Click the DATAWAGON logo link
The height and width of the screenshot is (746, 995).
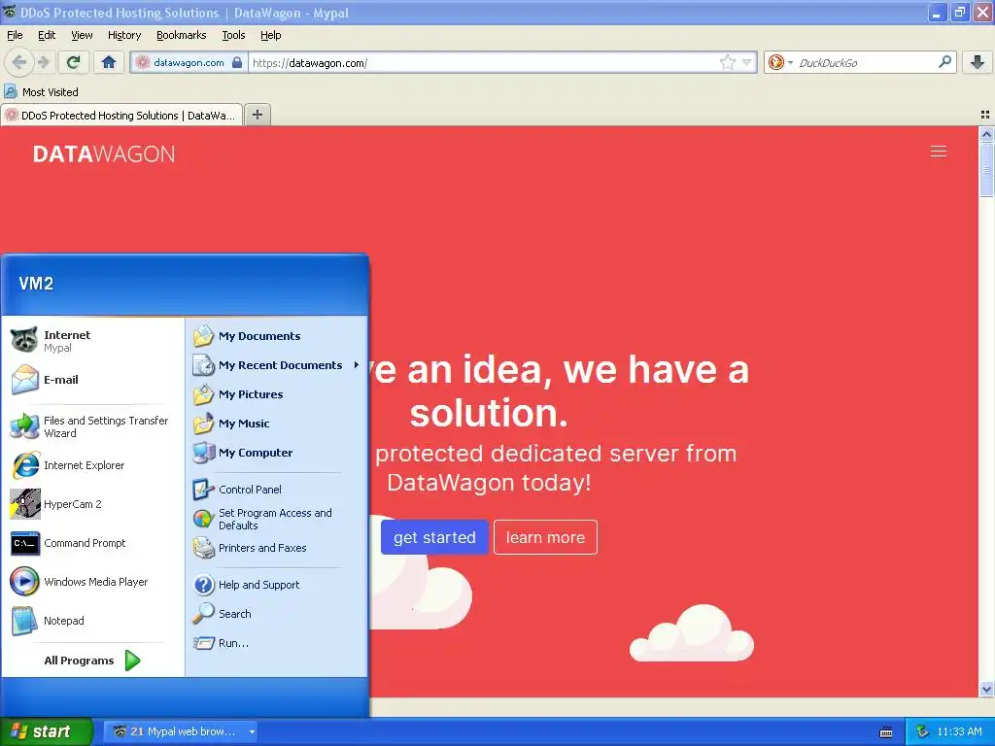point(103,154)
